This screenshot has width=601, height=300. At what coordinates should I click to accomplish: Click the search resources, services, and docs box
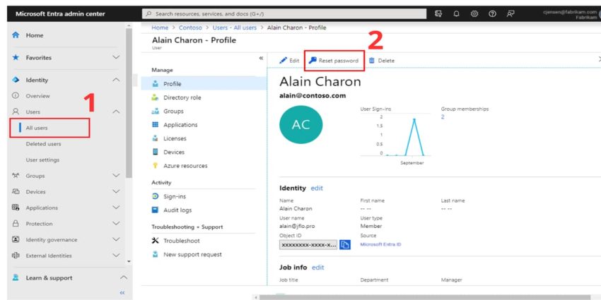(x=284, y=14)
